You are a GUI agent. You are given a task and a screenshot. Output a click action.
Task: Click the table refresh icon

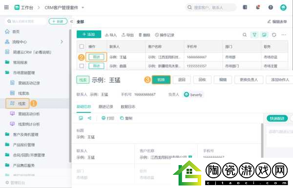274,35
